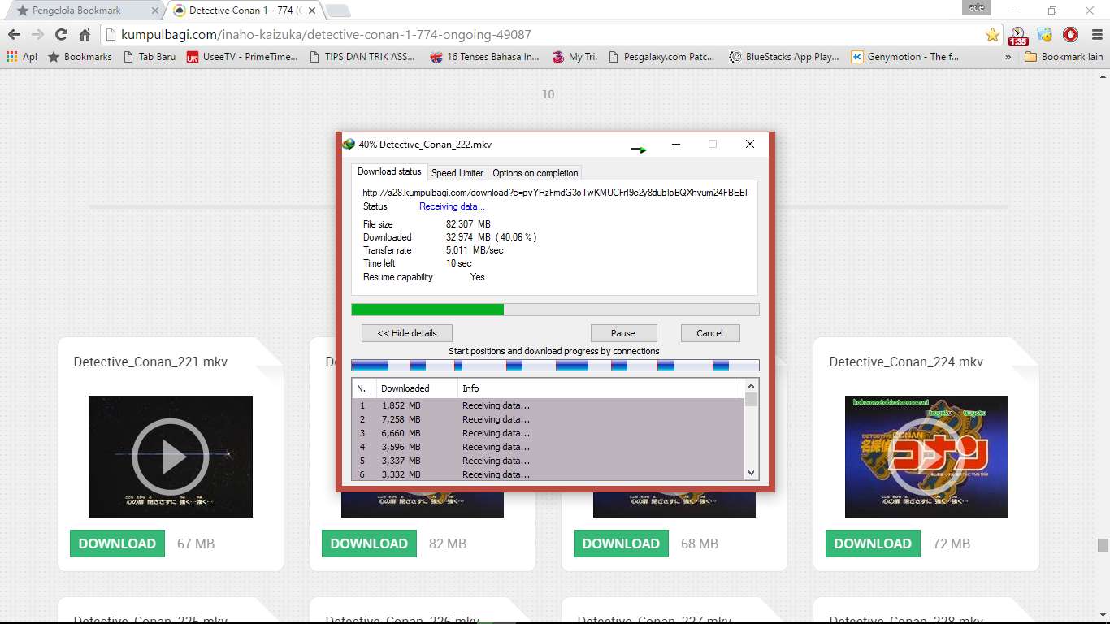Click the page vertical scrollbar thumb

(1103, 545)
